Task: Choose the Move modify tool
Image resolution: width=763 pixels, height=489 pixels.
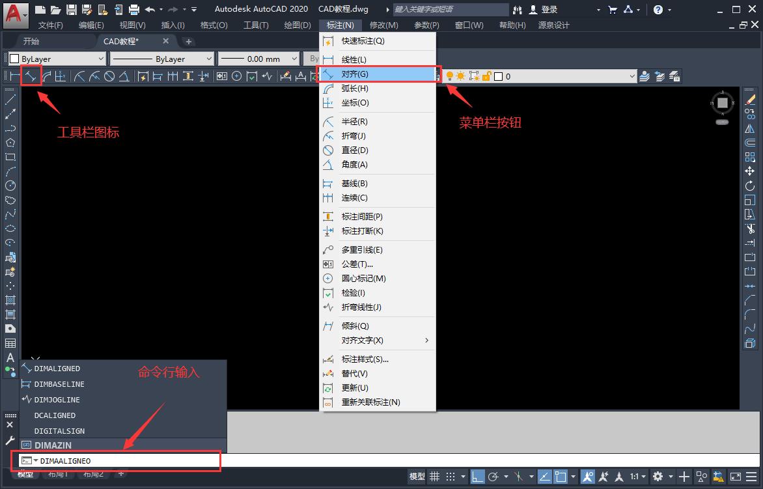Action: (750, 171)
